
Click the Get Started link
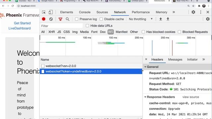pos(22,23)
